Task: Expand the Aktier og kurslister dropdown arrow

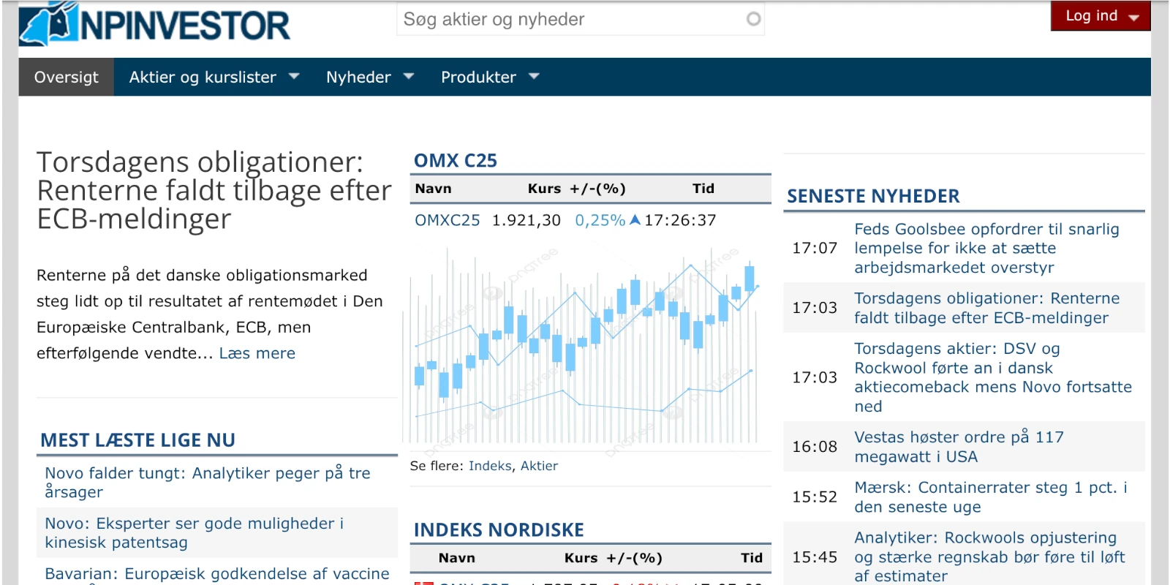Action: pos(294,76)
